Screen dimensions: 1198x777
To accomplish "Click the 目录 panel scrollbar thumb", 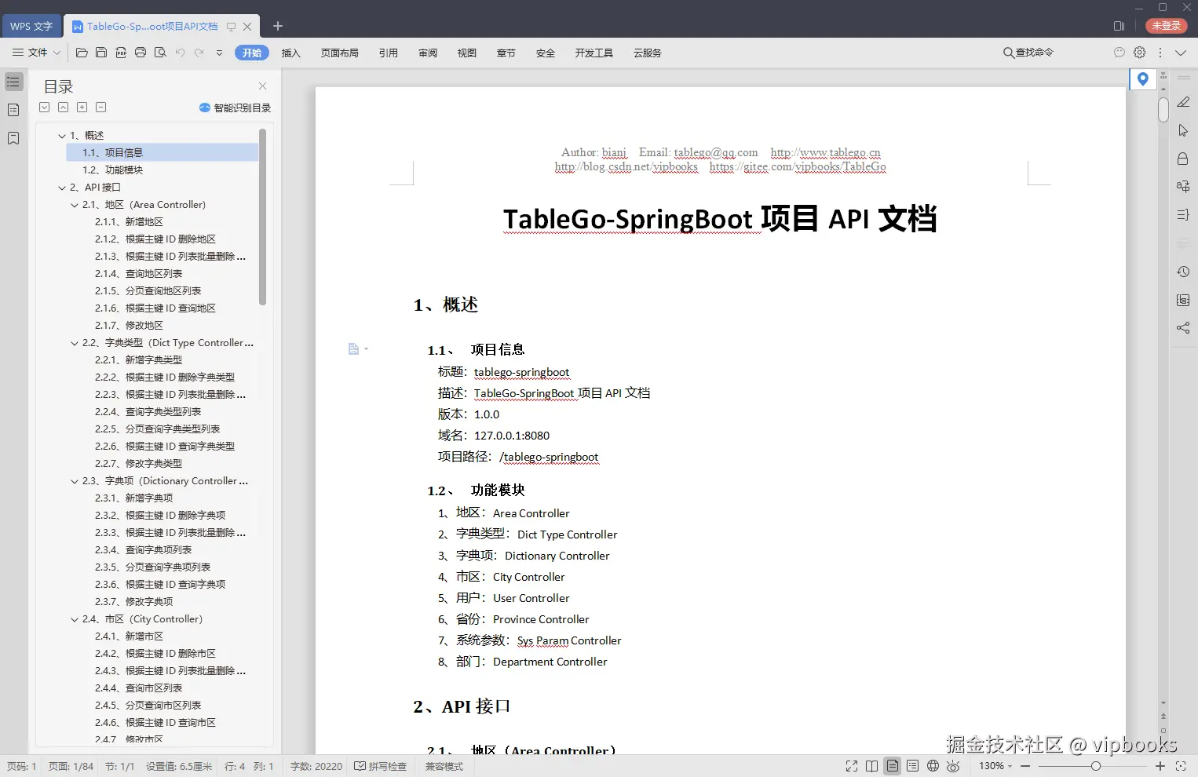I will 263,217.
